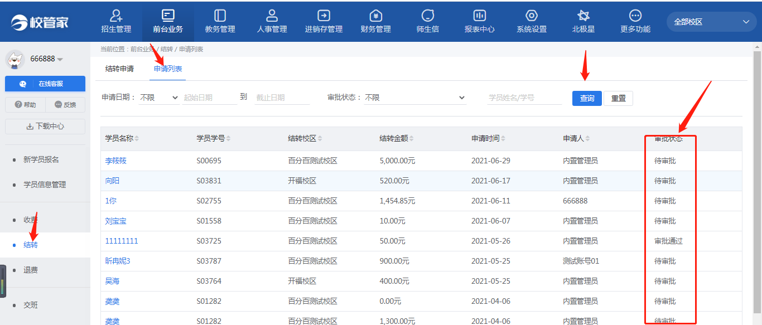Sort by 结转校区 column arrows
Screen dimensions: 762x325
pyautogui.click(x=320, y=138)
